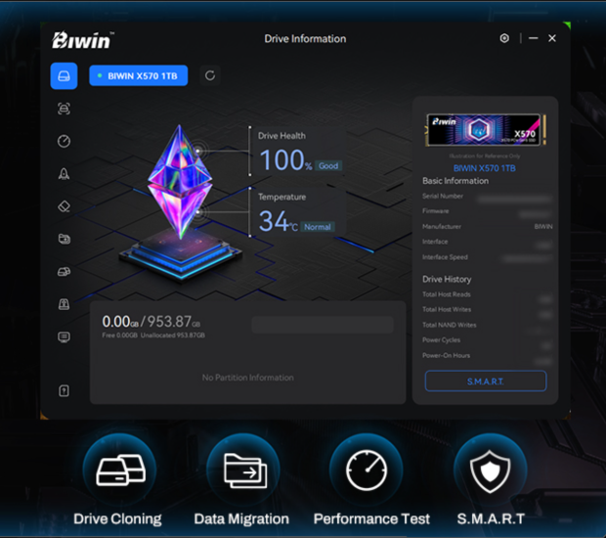This screenshot has width=606, height=538.
Task: Click the Free 0.00GB Unallocated 953.87GB text
Action: [x=153, y=336]
